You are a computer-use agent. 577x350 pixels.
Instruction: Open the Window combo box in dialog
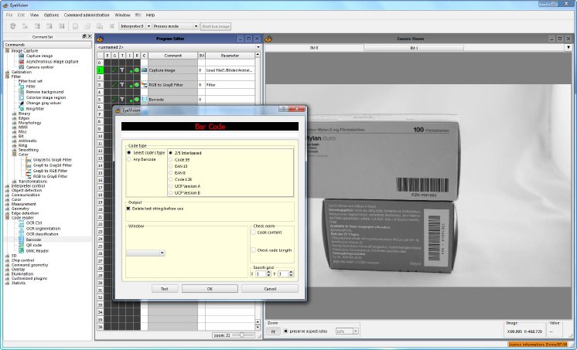point(146,253)
